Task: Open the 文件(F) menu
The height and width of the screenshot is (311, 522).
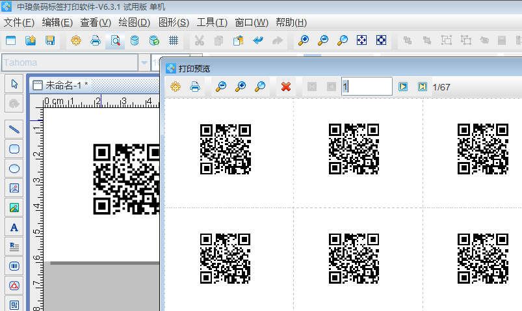Action: click(19, 22)
